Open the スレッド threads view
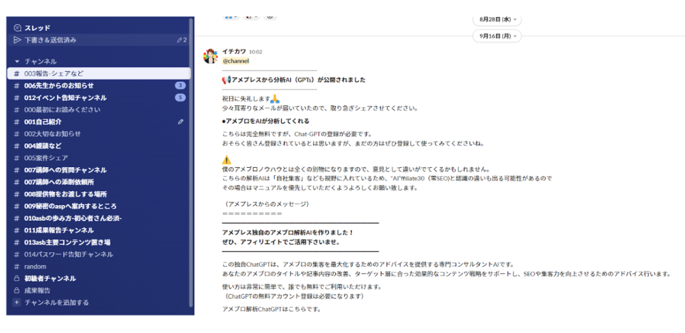The height and width of the screenshot is (333, 685). [98, 28]
